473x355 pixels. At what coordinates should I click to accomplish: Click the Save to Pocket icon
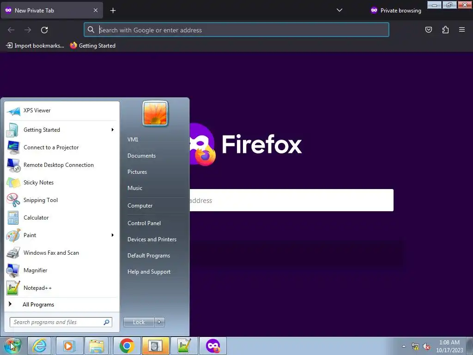coord(429,30)
